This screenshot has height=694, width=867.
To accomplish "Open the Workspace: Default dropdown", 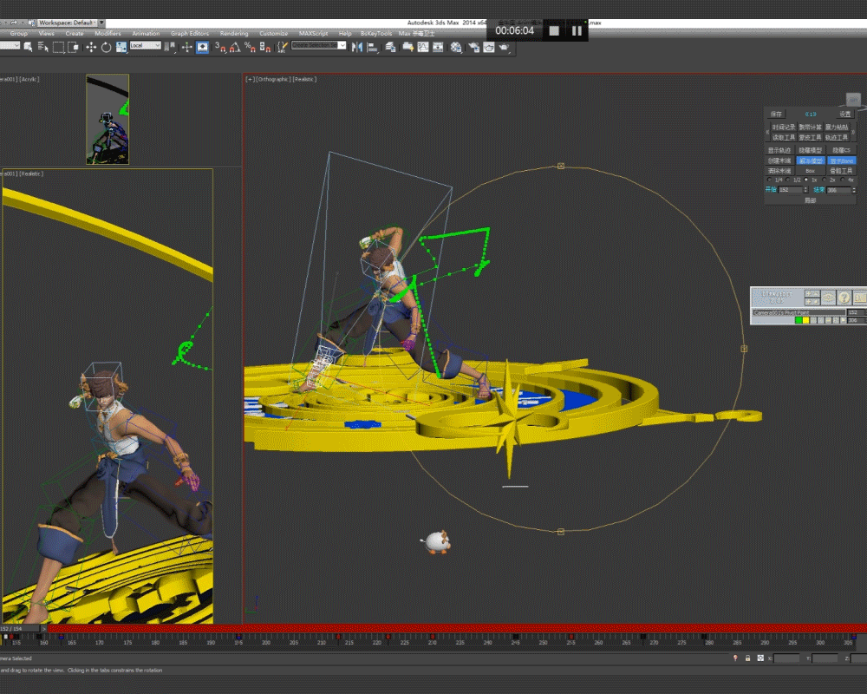I will point(68,23).
